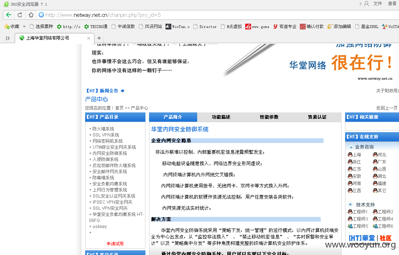Open 上网行为管理系统 product item
The width and height of the screenshot is (399, 255).
point(110,190)
